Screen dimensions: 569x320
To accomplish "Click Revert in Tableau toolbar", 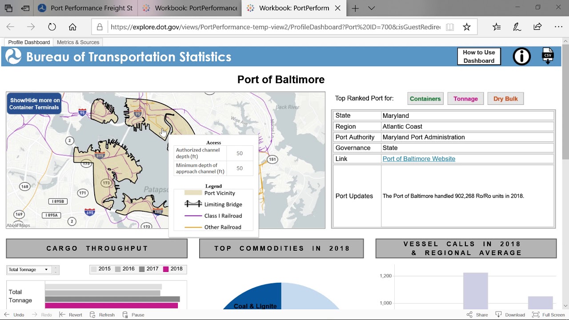I will pos(71,315).
